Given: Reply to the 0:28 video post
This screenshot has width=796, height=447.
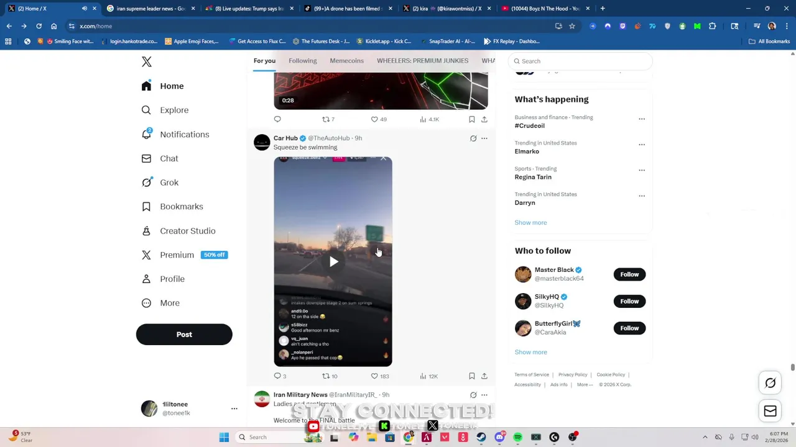Looking at the screenshot, I should (277, 119).
